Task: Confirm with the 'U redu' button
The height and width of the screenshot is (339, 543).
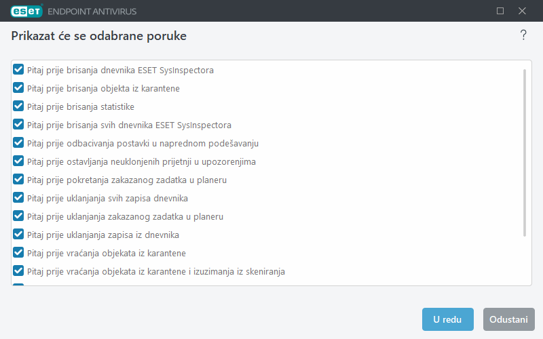Action: (447, 319)
